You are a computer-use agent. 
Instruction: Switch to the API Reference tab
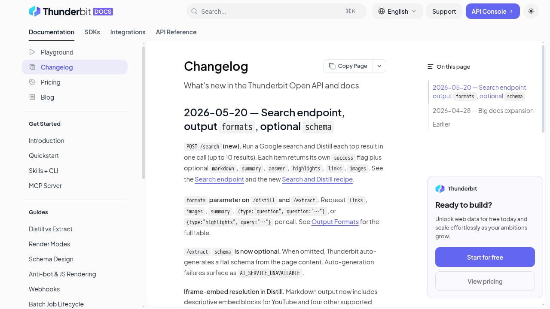tap(176, 32)
